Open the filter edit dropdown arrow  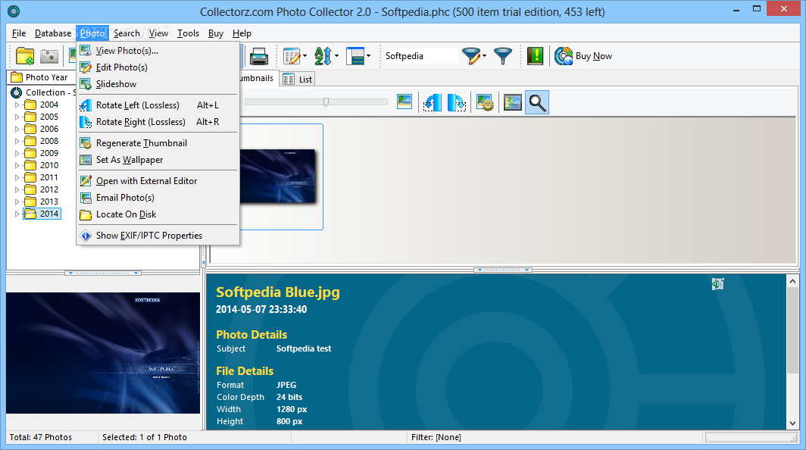[484, 56]
